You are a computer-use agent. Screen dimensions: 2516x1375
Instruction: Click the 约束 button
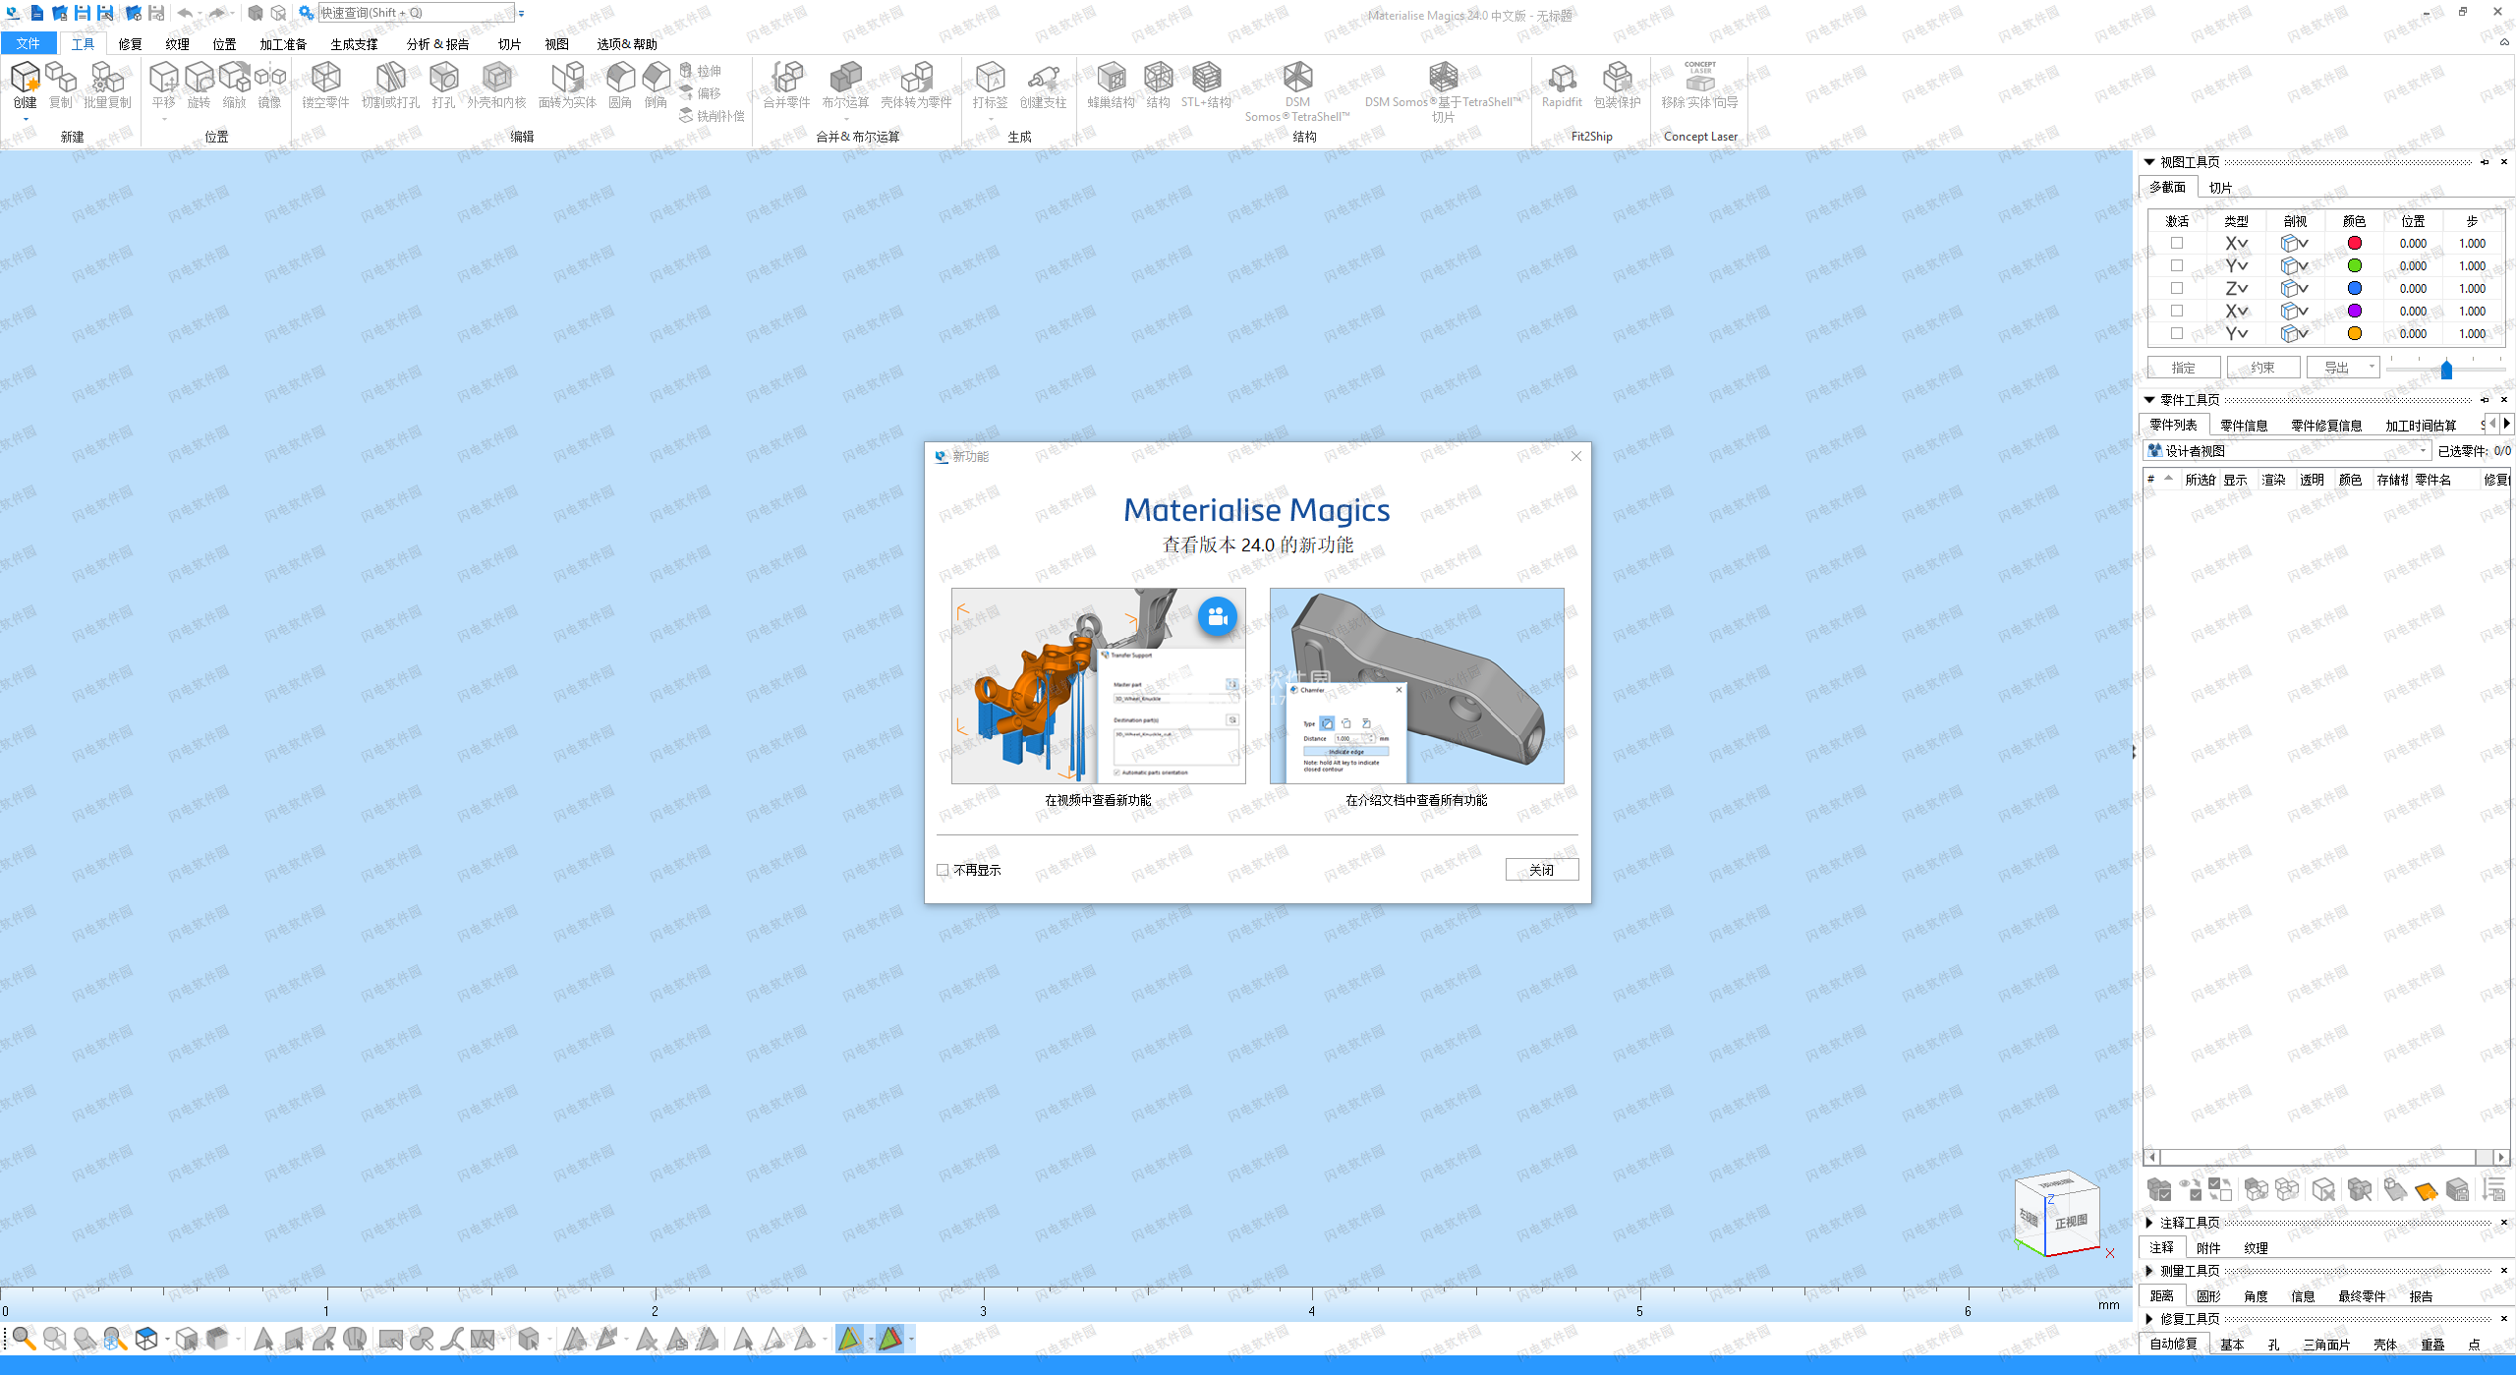coord(2262,367)
